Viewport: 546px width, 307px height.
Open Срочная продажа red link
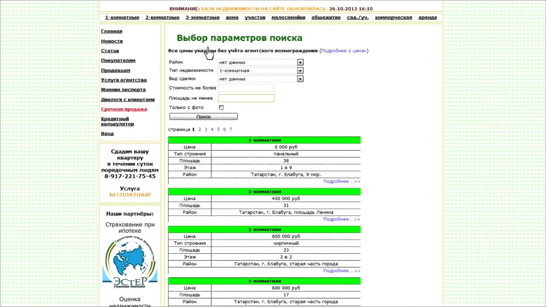(124, 109)
